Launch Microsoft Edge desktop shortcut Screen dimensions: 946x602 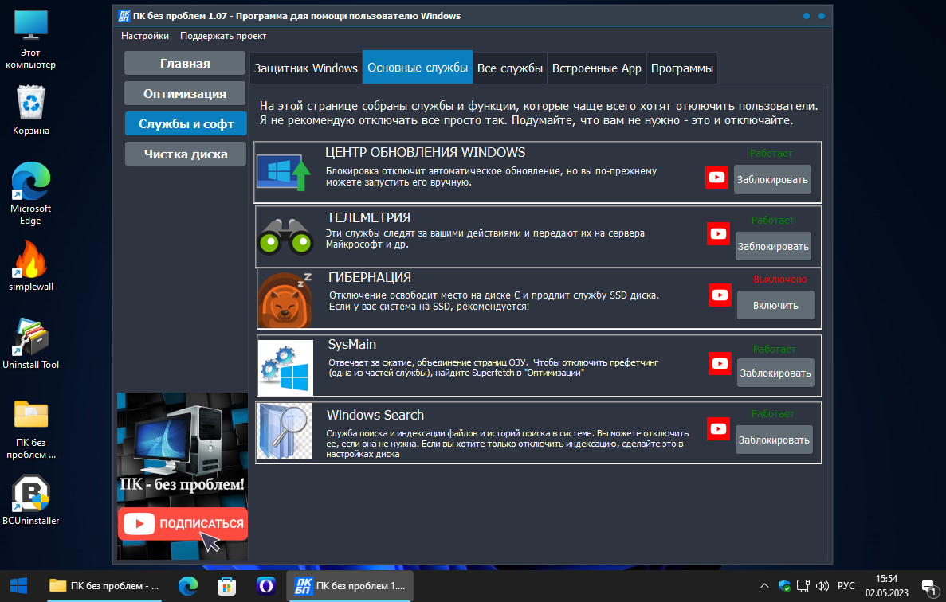coord(30,193)
